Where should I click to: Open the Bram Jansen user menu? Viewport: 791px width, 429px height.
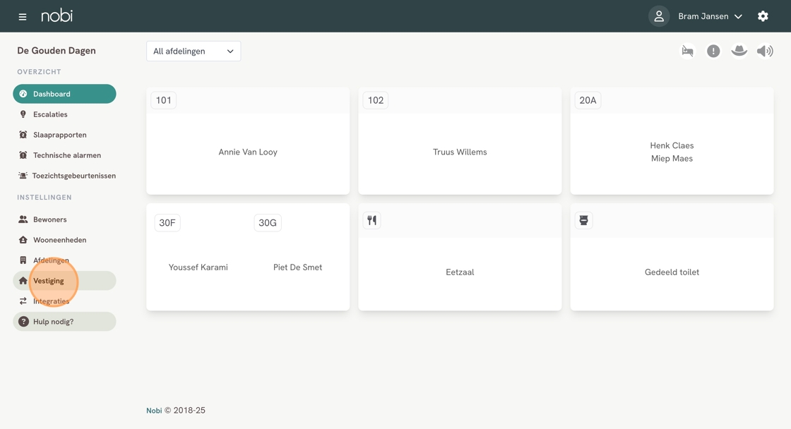click(x=710, y=16)
